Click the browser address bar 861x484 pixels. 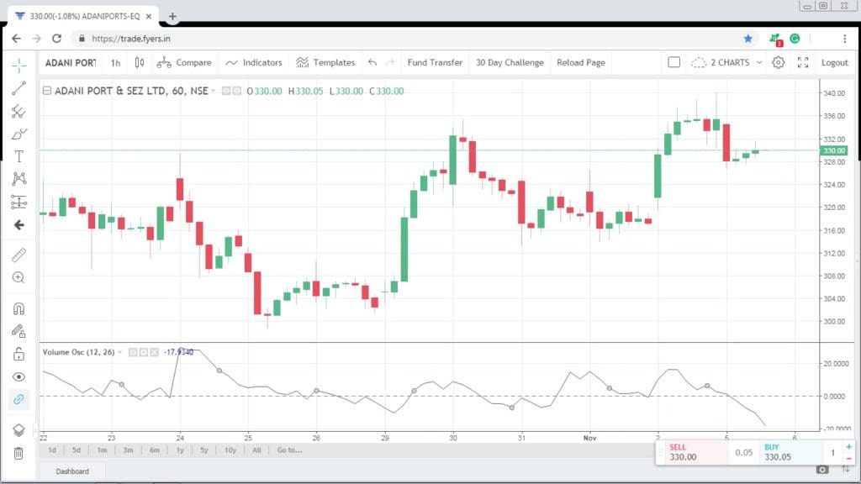click(x=252, y=38)
